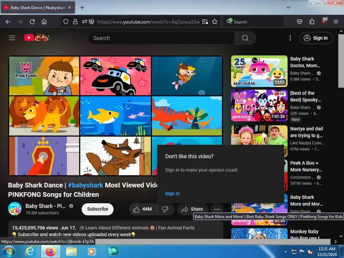The height and width of the screenshot is (258, 344).
Task: Open the #babyshark hashtag link
Action: pos(85,185)
